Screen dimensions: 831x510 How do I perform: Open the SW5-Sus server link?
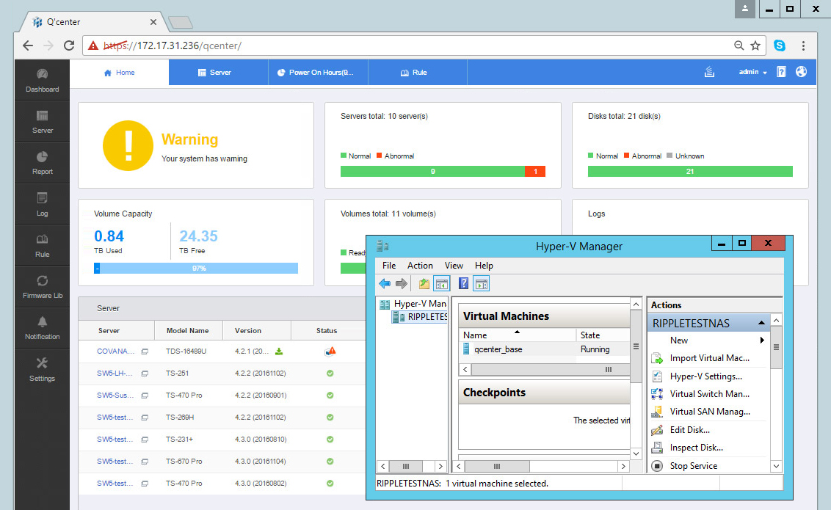pyautogui.click(x=115, y=395)
